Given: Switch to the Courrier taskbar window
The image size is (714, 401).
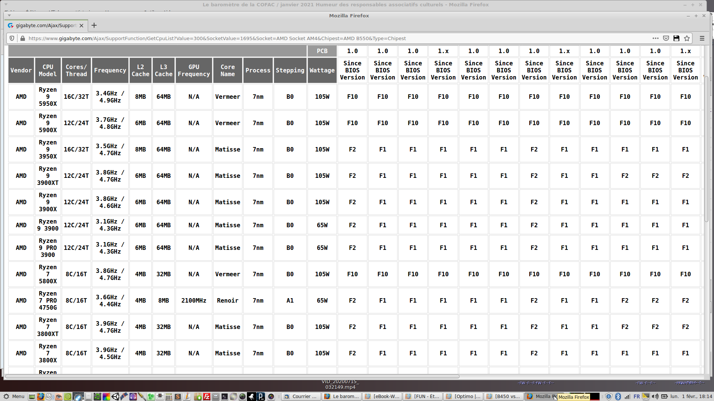Looking at the screenshot, I should (300, 397).
